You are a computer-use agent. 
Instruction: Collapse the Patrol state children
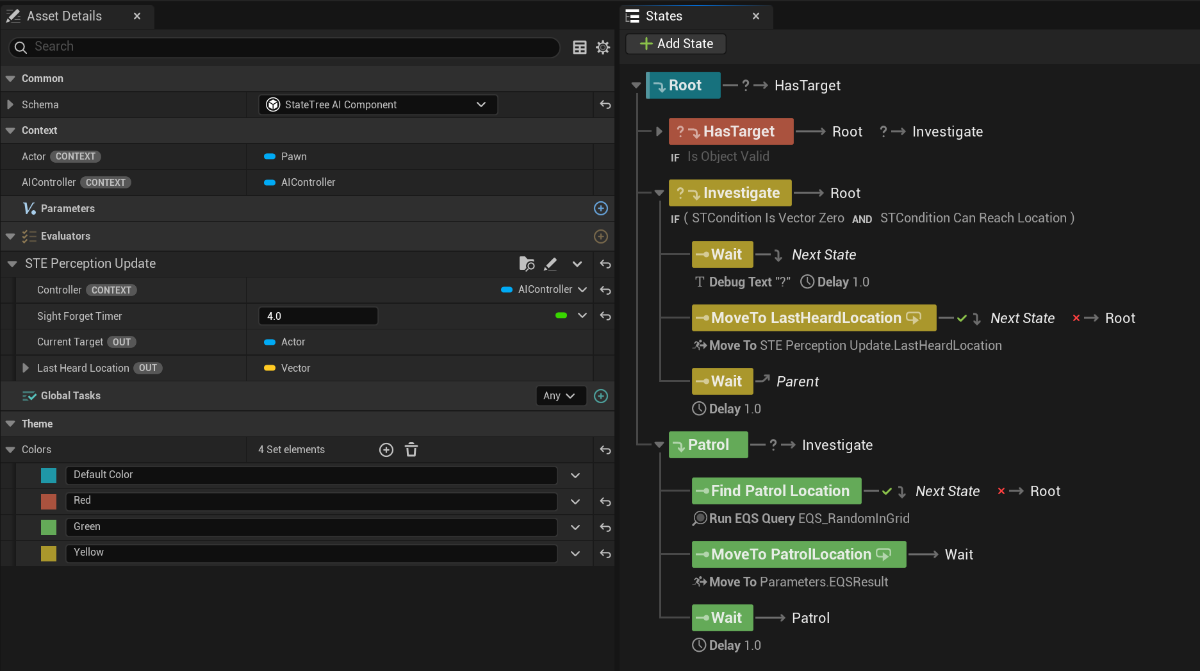pos(659,445)
